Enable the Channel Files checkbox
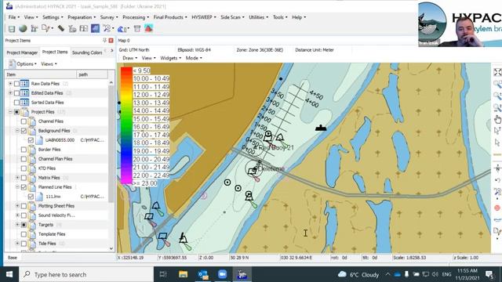Screen dimensions: 502x282 pos(24,121)
